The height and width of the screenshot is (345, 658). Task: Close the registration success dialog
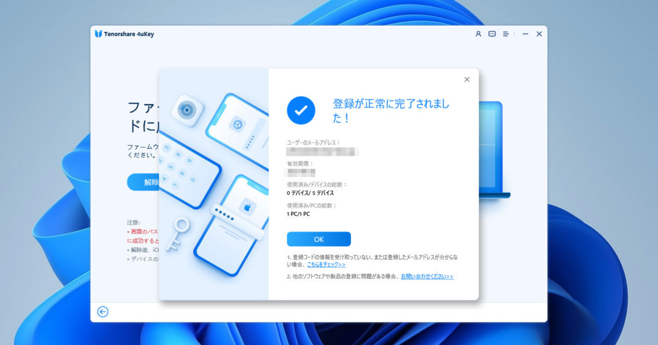[x=467, y=80]
